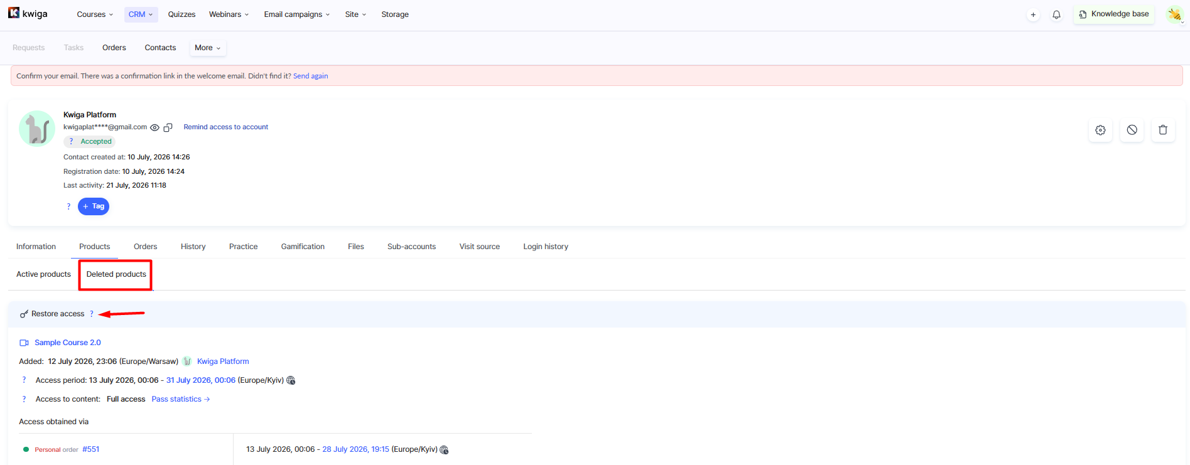Screen dimensions: 1190x465
Task: Click the 31 July 2026, 00:06 date link
Action: [201, 380]
